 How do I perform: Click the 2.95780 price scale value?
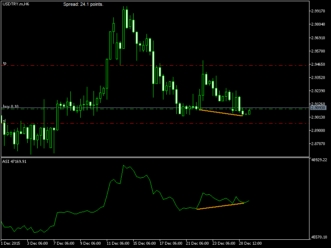[318, 51]
